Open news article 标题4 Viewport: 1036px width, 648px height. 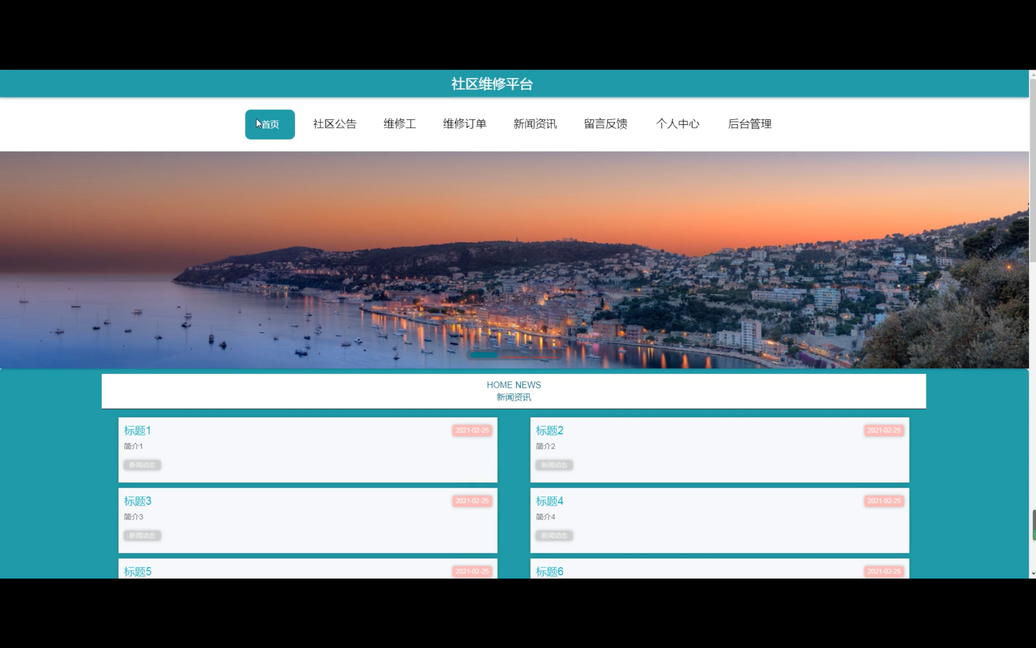(x=549, y=501)
